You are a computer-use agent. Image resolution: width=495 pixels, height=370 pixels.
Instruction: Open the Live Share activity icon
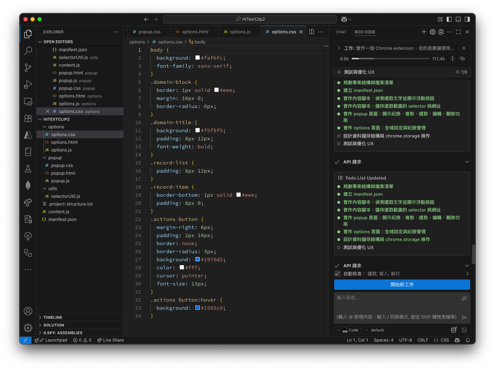28,202
